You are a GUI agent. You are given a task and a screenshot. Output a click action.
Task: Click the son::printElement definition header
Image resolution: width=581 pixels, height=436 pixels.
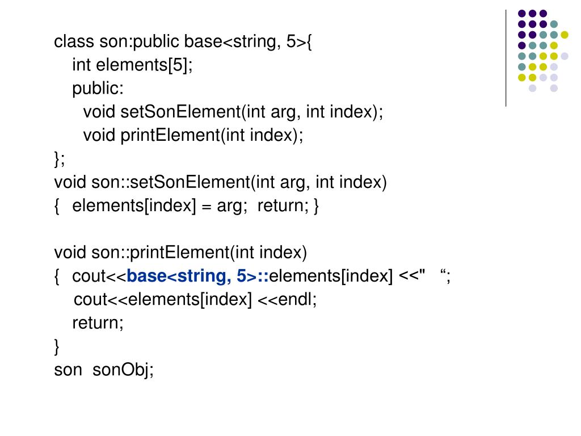pos(180,253)
